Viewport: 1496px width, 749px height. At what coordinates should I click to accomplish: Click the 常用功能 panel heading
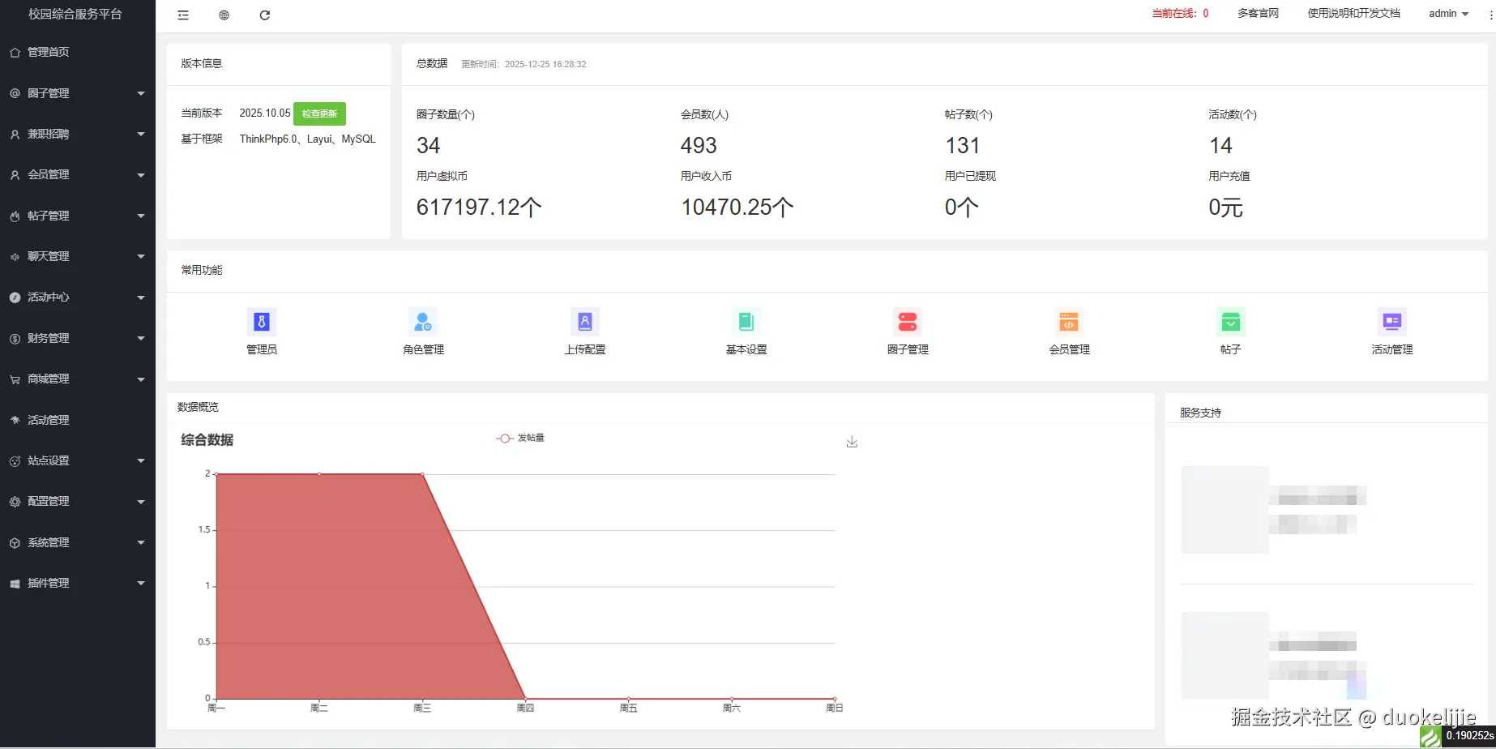(x=202, y=270)
